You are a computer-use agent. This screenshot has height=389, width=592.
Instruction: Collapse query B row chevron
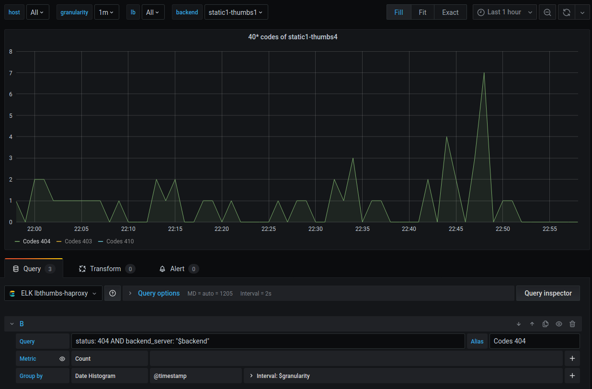click(x=12, y=324)
